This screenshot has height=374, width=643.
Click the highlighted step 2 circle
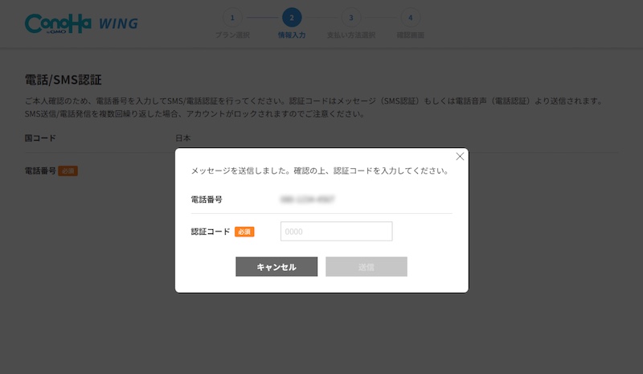[292, 17]
